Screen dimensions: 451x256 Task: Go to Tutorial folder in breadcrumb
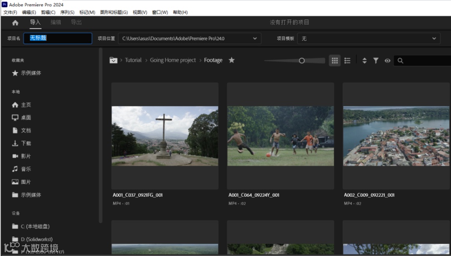(133, 60)
